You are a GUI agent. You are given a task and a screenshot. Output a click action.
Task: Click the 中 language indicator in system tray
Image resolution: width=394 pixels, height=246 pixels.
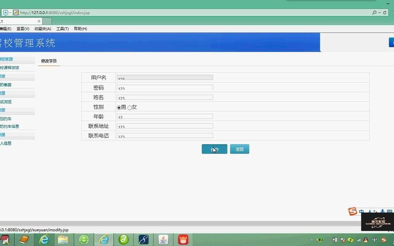click(x=374, y=240)
